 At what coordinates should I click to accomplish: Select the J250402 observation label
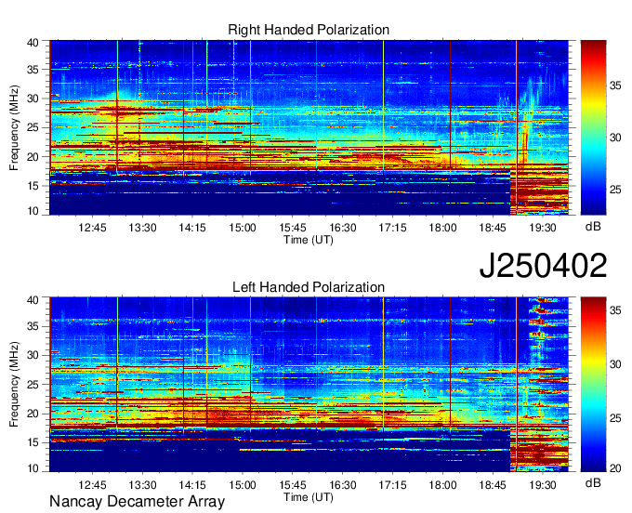pos(543,266)
